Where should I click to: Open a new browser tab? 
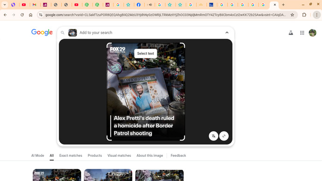click(x=283, y=5)
